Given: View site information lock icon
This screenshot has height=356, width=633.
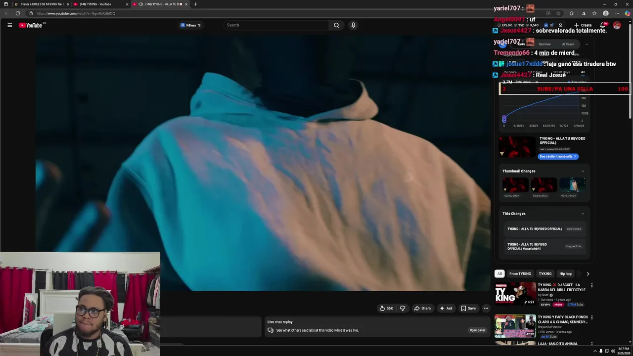Looking at the screenshot, I should (x=31, y=13).
